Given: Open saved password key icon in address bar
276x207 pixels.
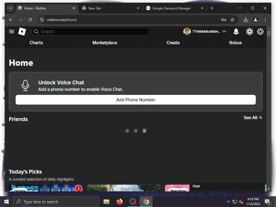Looking at the screenshot, I should pos(223,20).
